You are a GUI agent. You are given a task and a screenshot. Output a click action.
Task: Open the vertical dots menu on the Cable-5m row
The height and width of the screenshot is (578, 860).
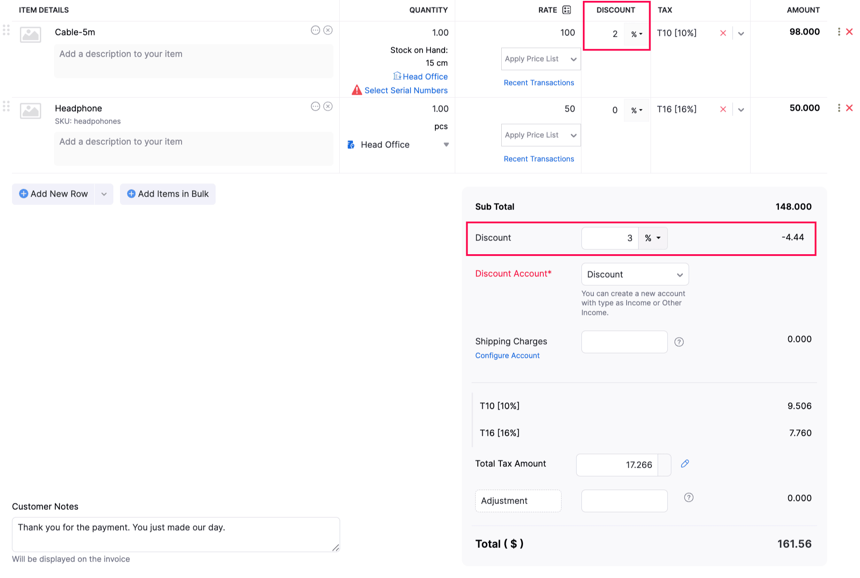pyautogui.click(x=839, y=31)
